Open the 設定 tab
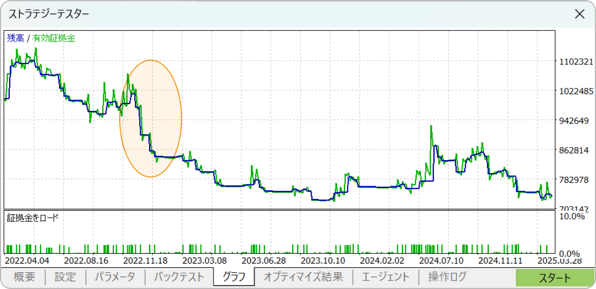 [x=66, y=277]
